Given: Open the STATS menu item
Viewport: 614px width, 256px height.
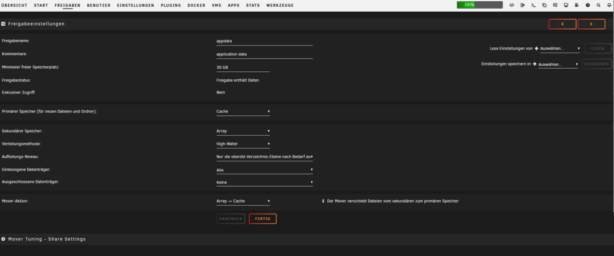Looking at the screenshot, I should [x=253, y=6].
